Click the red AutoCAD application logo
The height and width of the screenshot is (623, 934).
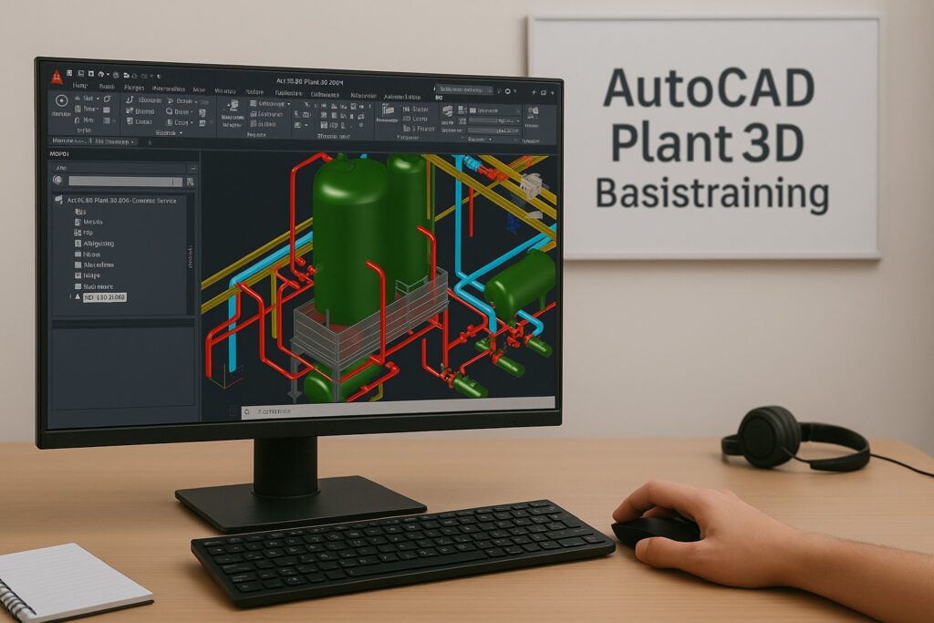57,77
